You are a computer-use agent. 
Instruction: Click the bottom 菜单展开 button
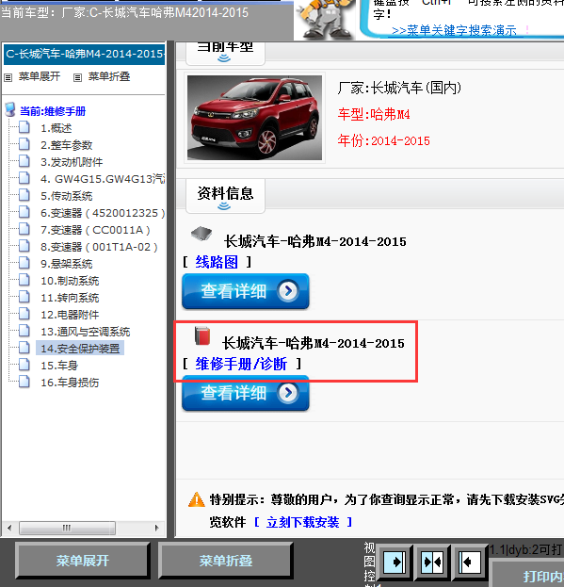83,561
